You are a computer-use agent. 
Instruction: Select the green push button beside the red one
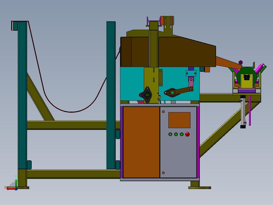coord(182,134)
